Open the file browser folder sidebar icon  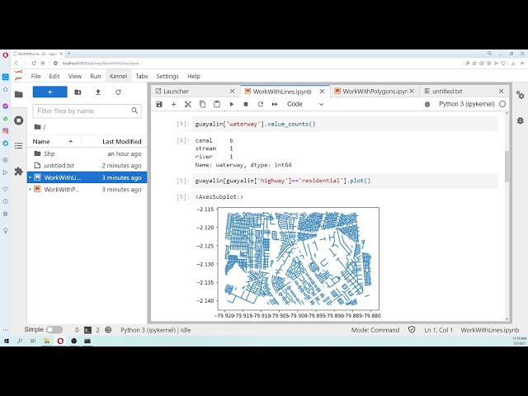point(19,94)
